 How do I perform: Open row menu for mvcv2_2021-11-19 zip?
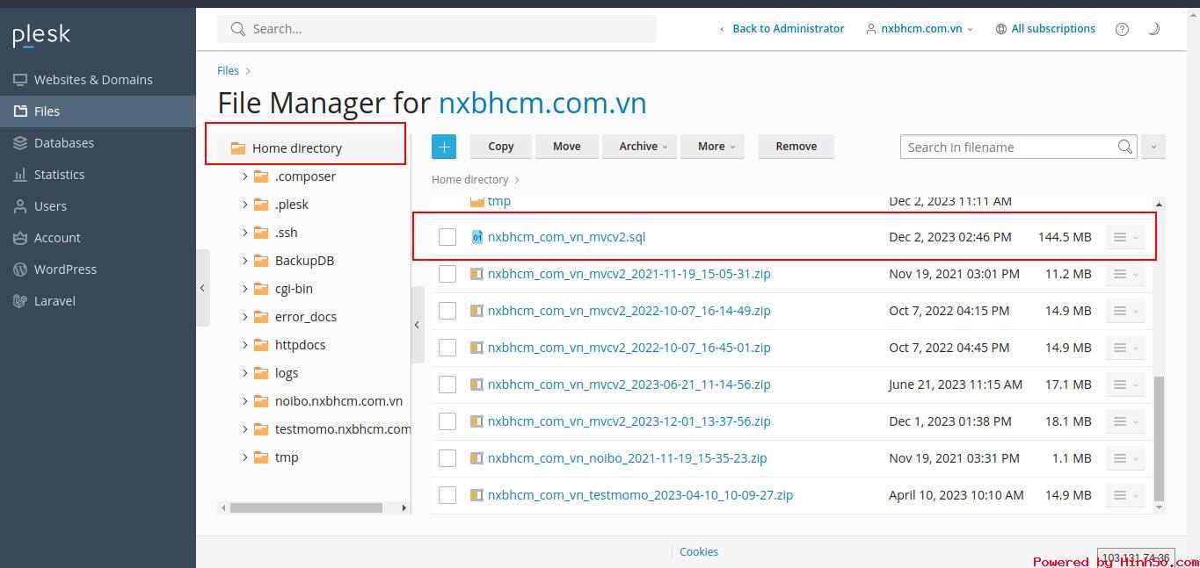1125,274
